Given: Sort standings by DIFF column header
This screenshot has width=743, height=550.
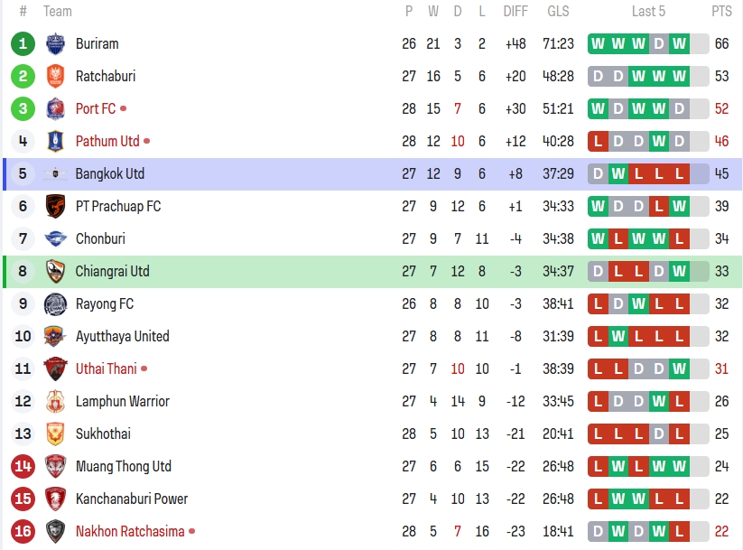Looking at the screenshot, I should pyautogui.click(x=515, y=12).
